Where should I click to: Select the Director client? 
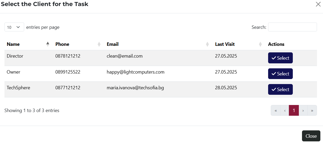click(x=280, y=58)
